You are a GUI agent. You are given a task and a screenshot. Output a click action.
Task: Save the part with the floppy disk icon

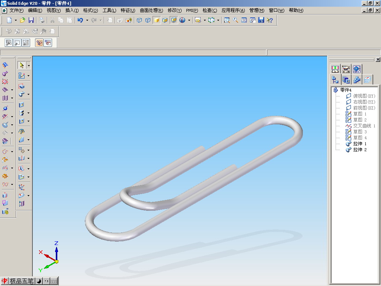coord(31,20)
